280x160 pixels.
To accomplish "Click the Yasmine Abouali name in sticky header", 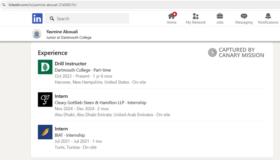I will 62,32.
